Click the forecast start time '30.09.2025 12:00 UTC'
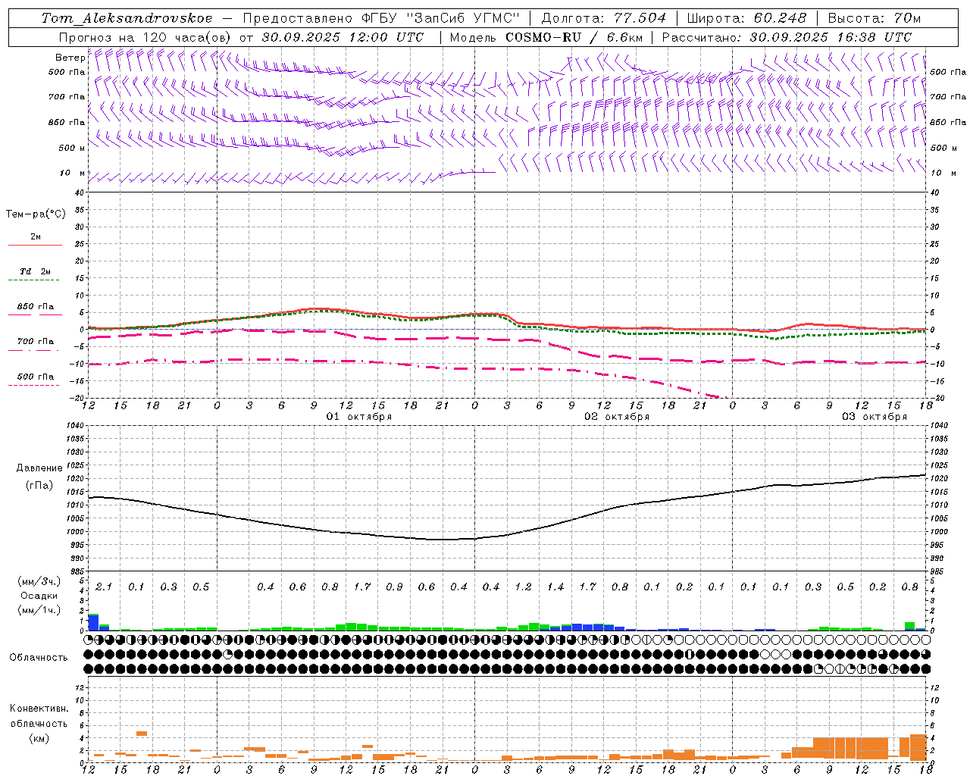The width and height of the screenshot is (970, 776). pos(343,37)
